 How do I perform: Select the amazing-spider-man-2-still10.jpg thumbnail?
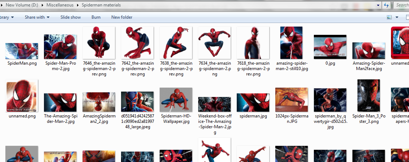(292, 43)
